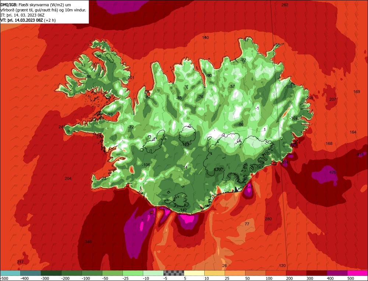368x281 pixels.
Task: Pick the green legend swatch between -100 and -50
Action: pos(92,273)
